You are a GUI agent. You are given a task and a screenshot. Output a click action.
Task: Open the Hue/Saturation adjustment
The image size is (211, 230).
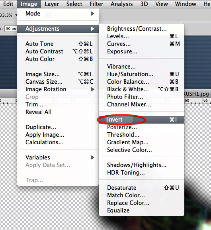[x=141, y=74]
